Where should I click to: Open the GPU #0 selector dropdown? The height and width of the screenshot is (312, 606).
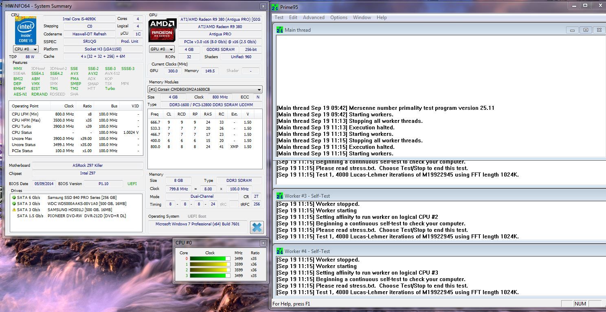point(162,49)
